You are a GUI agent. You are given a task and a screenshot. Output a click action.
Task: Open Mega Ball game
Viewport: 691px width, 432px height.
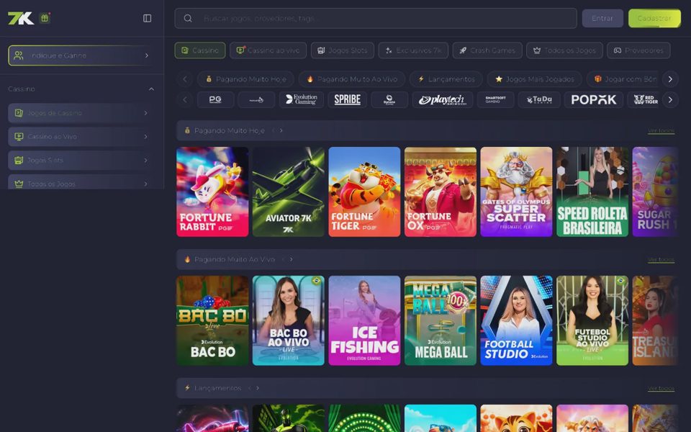coord(441,320)
